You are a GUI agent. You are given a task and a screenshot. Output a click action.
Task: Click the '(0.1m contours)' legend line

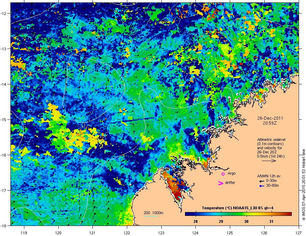(x=270, y=144)
